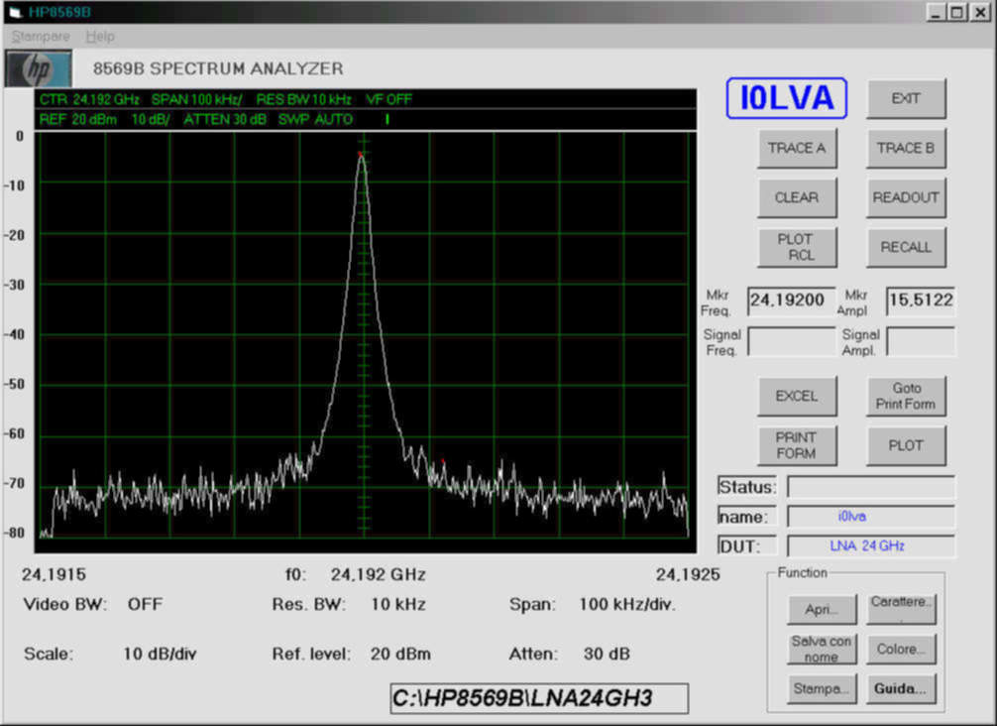Click the Mkr Freq. field showing 24,19200
The height and width of the screenshot is (726, 997).
tap(791, 301)
